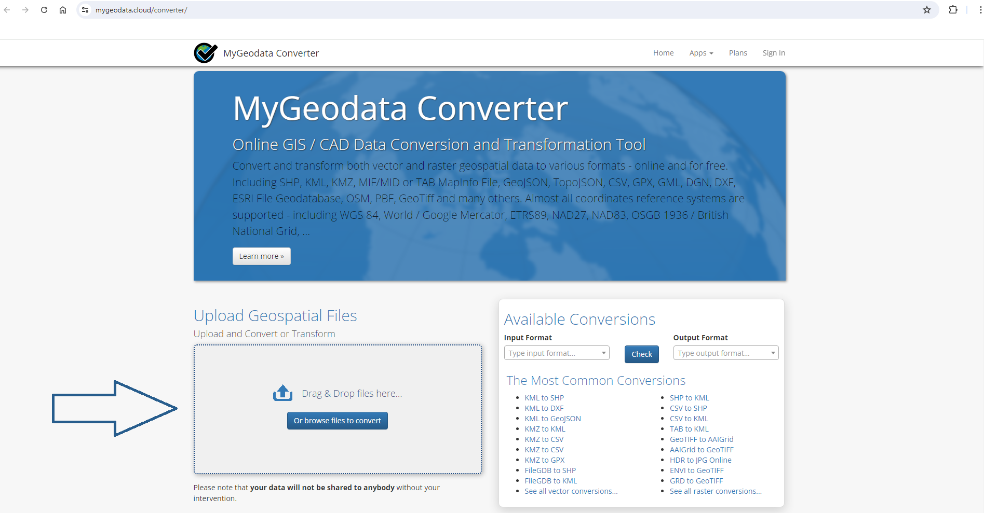Screen dimensions: 984x513
Task: Expand the Output Format dropdown
Action: point(725,353)
